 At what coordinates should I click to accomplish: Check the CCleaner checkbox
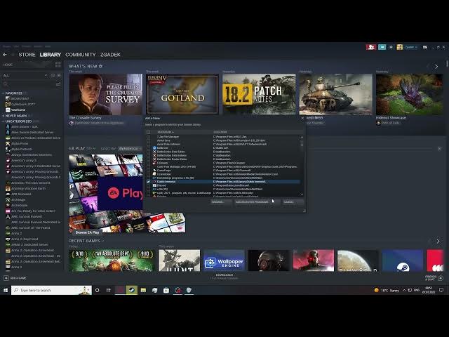click(x=148, y=163)
